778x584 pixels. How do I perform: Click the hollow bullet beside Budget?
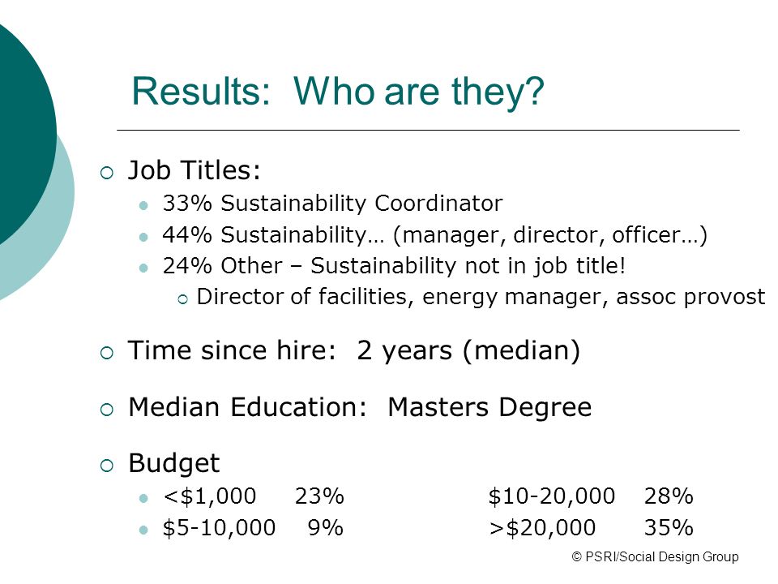point(107,466)
